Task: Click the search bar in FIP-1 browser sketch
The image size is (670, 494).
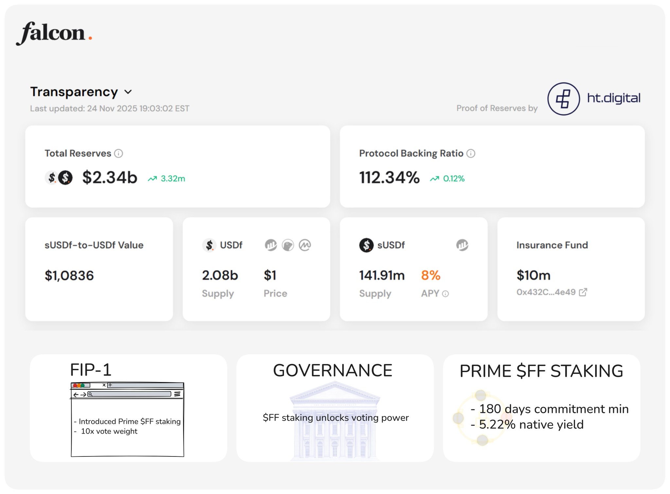Action: pos(129,394)
